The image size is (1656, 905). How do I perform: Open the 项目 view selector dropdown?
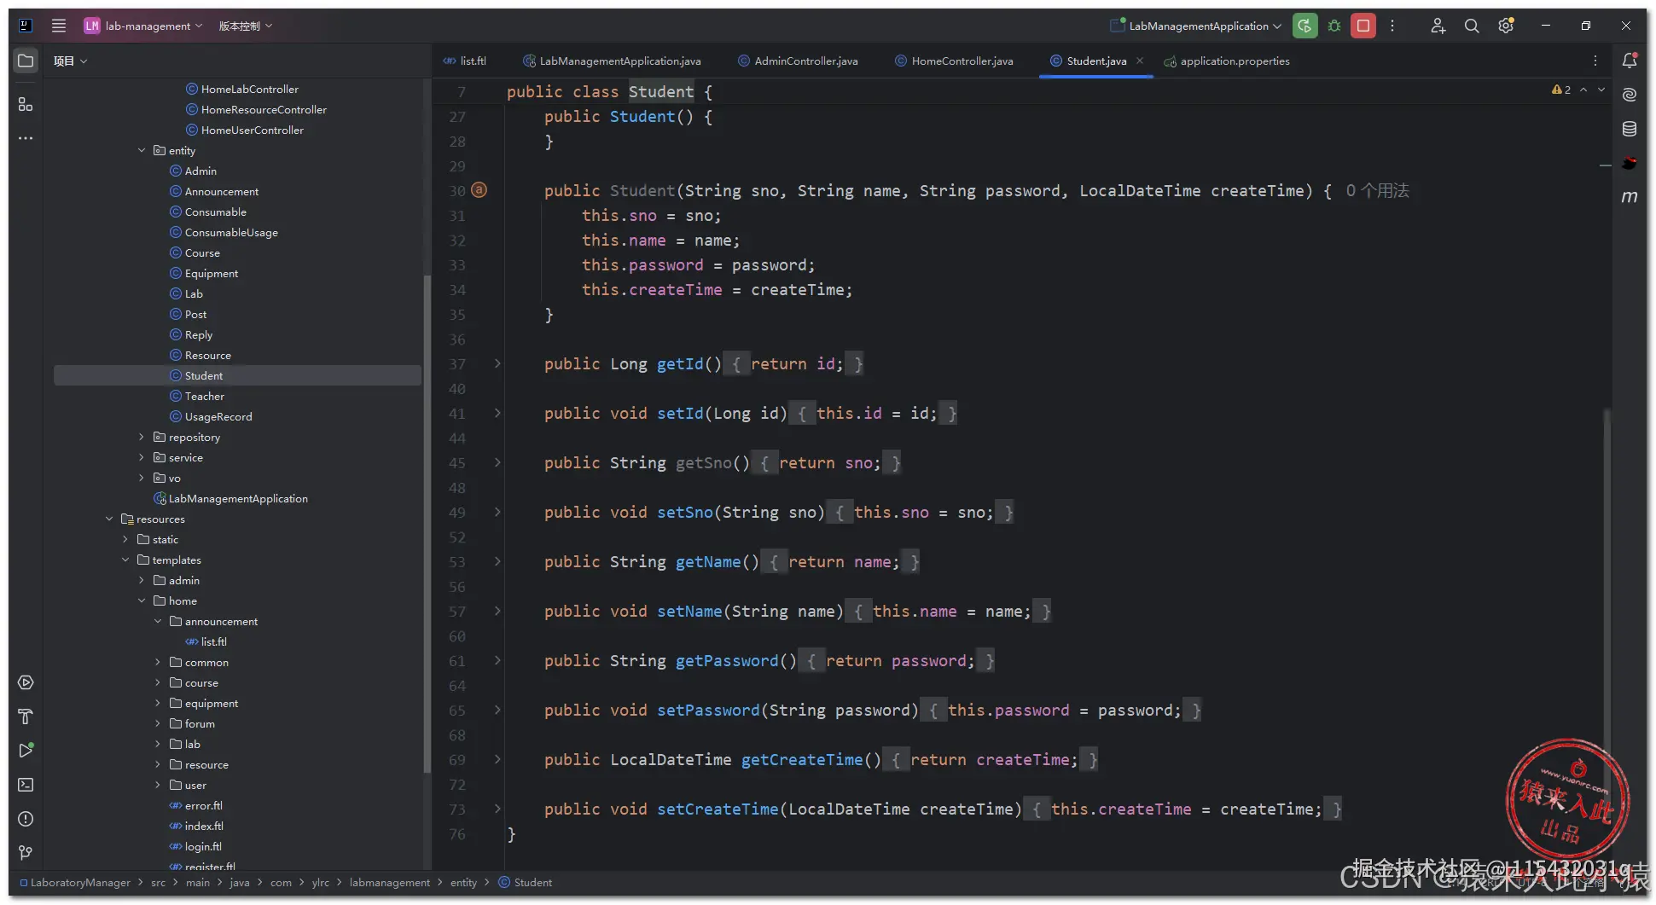[x=70, y=61]
